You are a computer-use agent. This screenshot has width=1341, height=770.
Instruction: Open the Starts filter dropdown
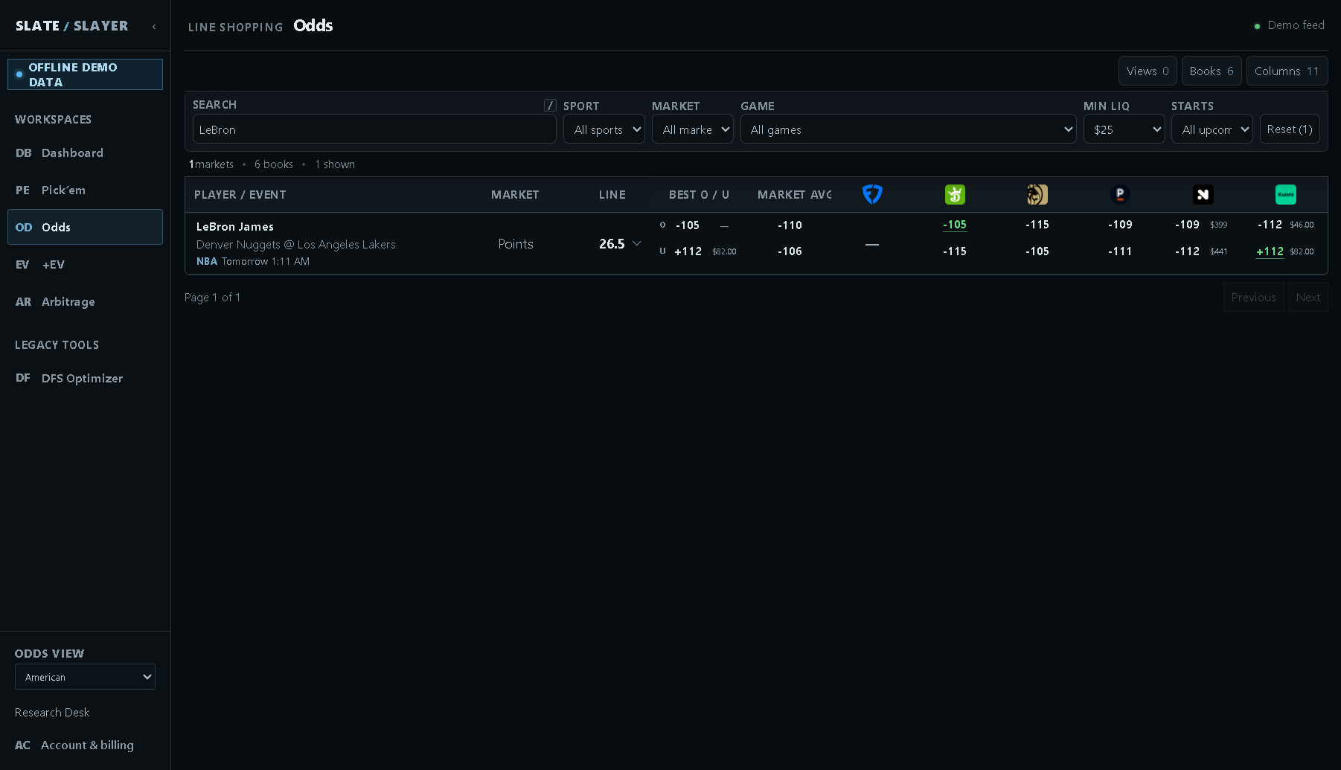coord(1212,129)
